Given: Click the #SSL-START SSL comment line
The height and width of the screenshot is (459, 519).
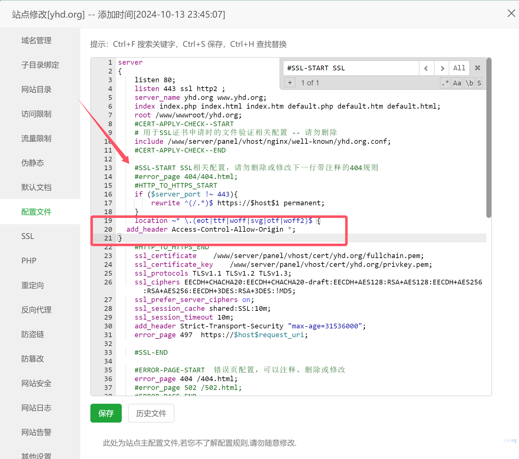Looking at the screenshot, I should [x=256, y=168].
